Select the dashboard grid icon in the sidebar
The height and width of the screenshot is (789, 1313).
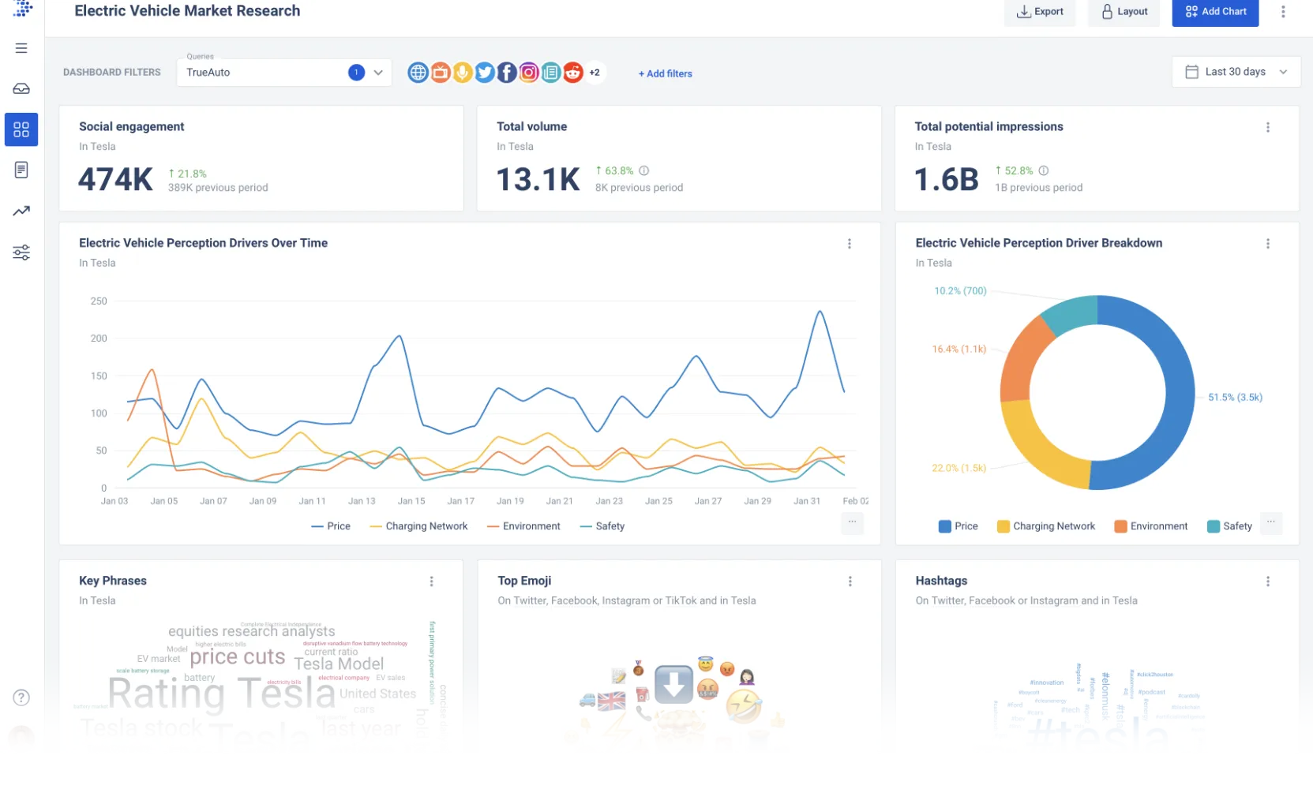(21, 129)
